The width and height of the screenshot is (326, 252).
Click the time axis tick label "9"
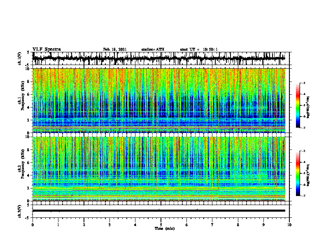[x=263, y=225]
